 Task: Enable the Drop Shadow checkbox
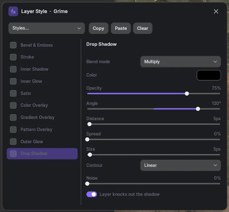coord(13,154)
